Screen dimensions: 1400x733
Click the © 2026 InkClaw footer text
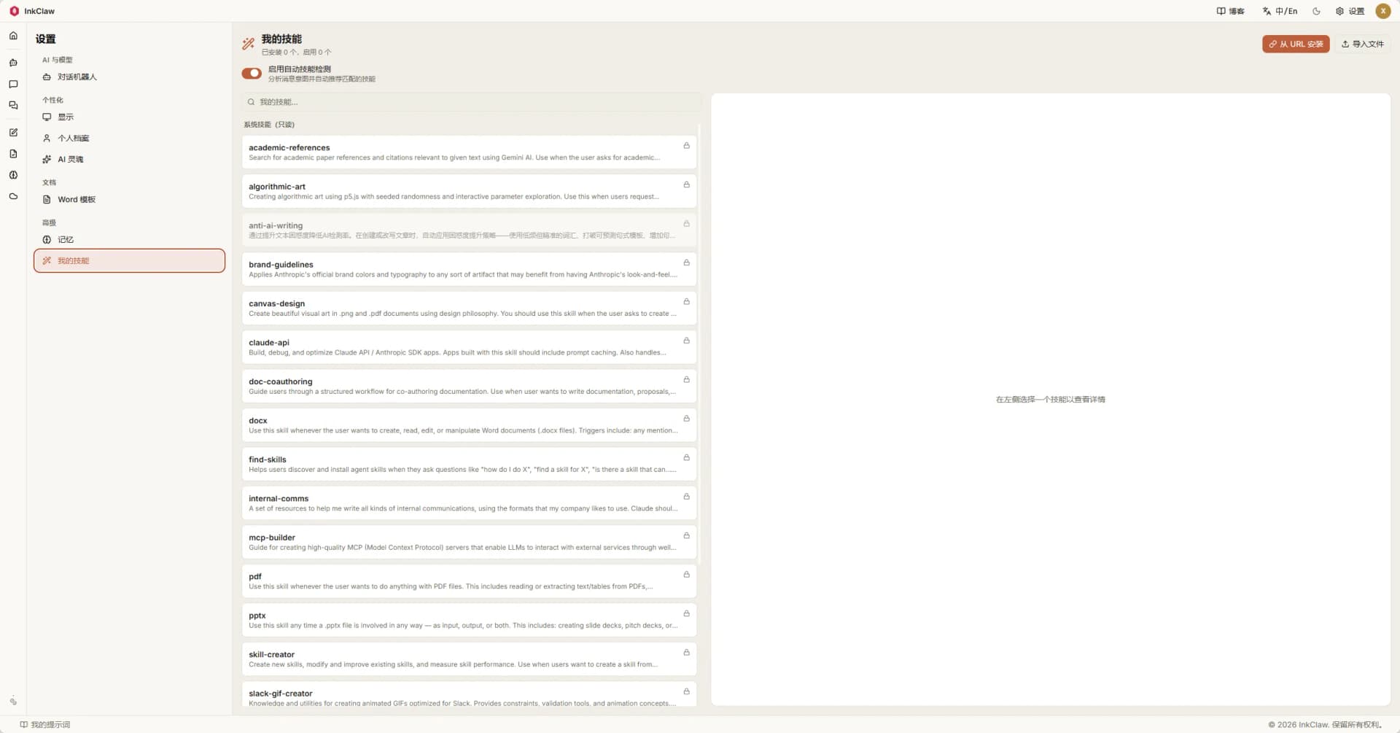tap(1325, 725)
